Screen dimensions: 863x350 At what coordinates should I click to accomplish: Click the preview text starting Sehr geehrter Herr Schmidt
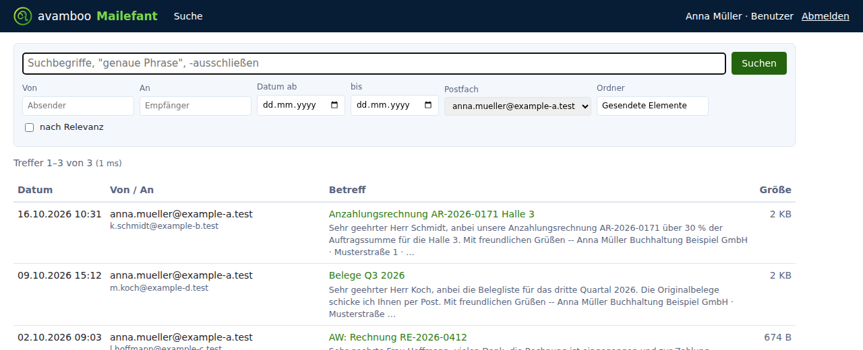(x=538, y=240)
